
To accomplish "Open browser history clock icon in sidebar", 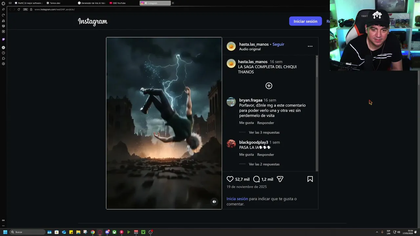I will (x=3, y=53).
